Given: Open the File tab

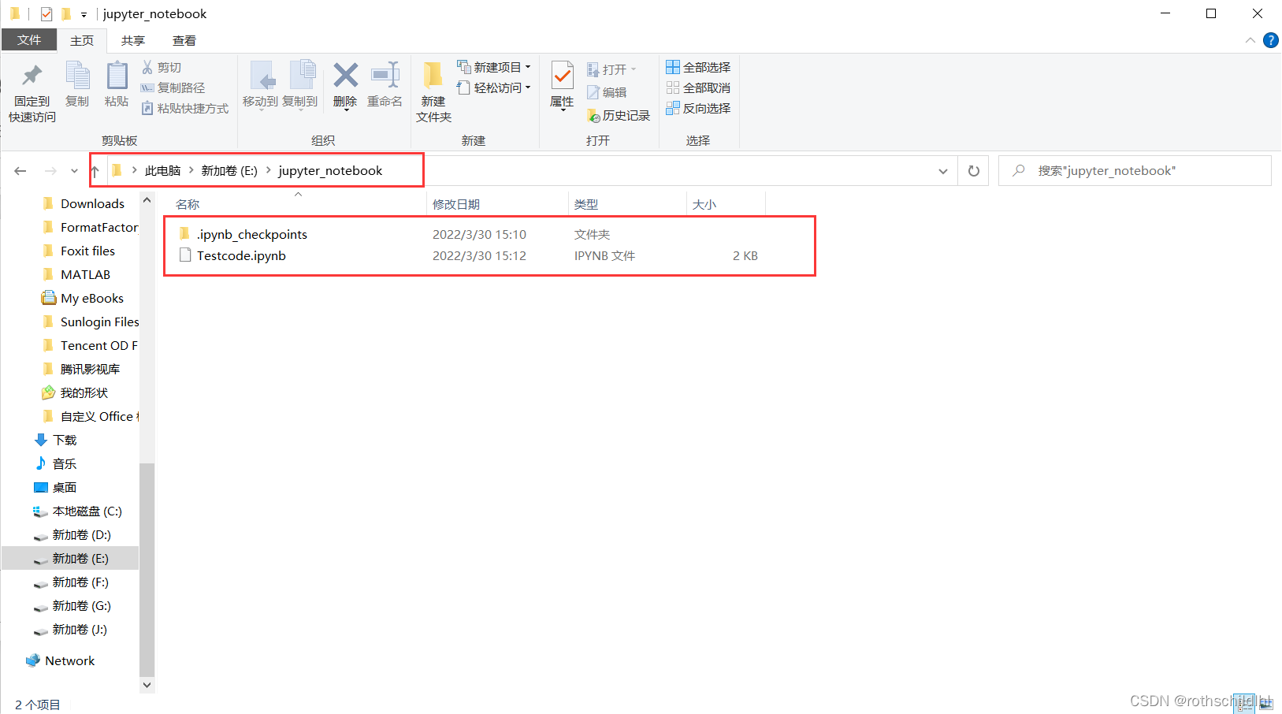Looking at the screenshot, I should click(29, 40).
